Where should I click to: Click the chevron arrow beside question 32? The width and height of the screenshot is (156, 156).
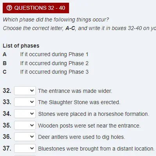pos(32,90)
